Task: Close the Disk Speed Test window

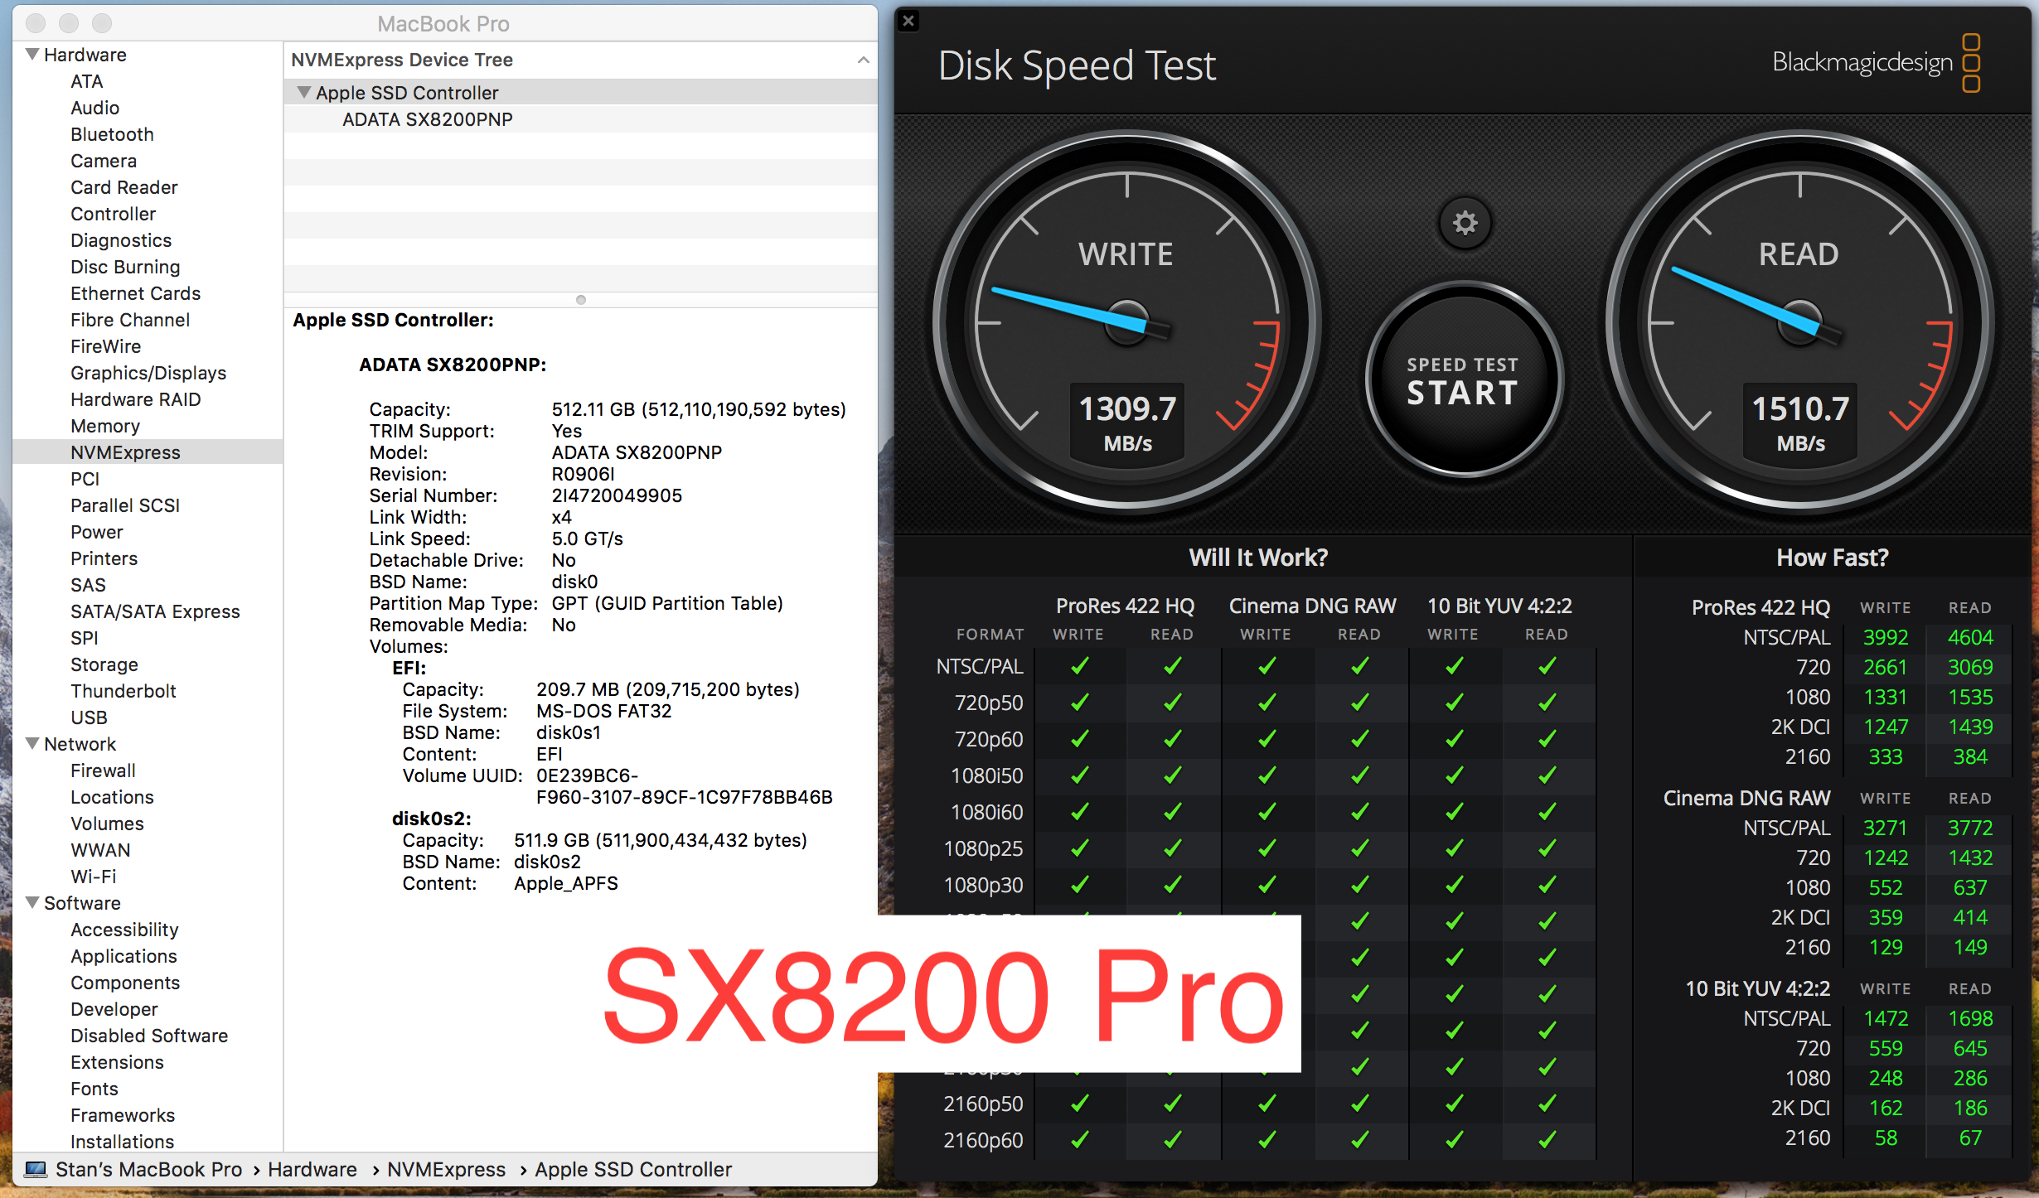Action: [909, 21]
